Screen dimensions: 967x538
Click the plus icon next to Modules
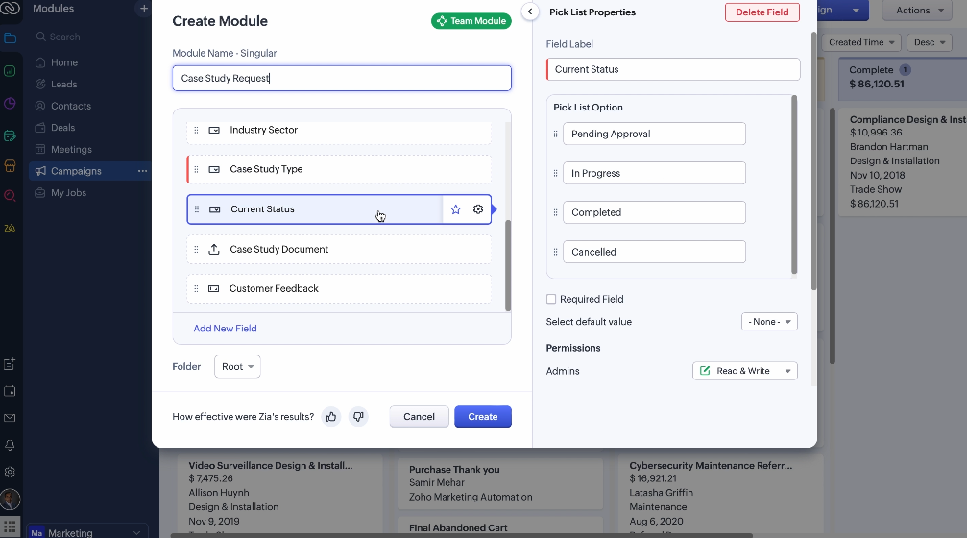144,9
